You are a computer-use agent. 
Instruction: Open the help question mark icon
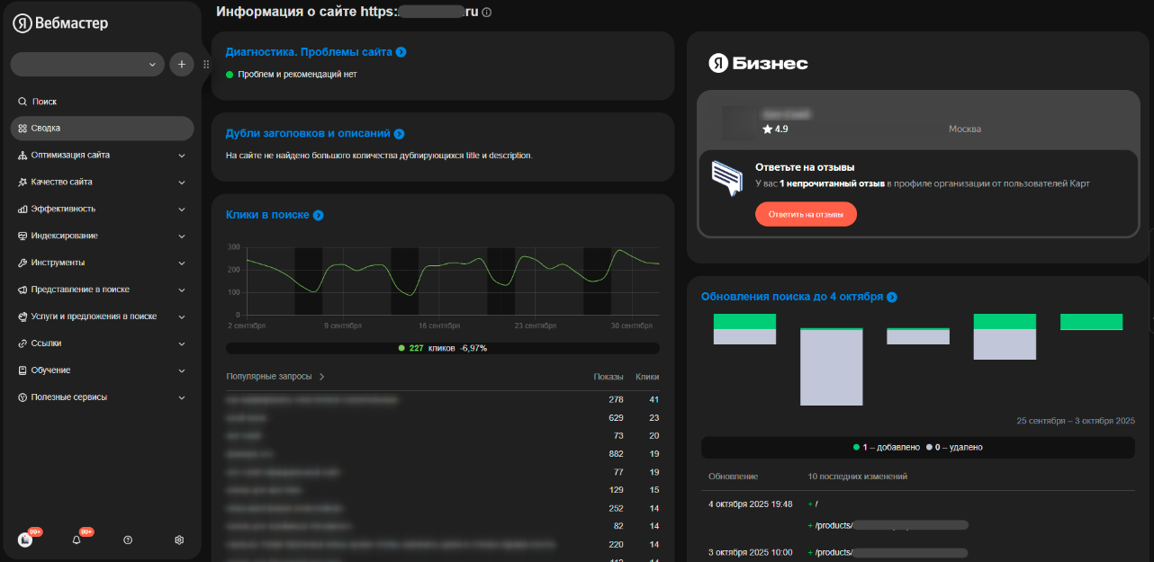click(x=128, y=540)
